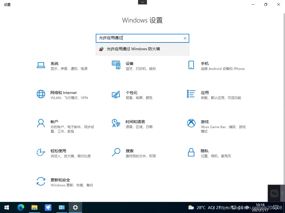
Task: Open the 个性化 category title
Action: click(132, 93)
